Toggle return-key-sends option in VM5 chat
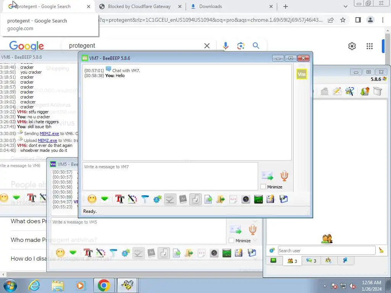The image size is (391, 293). click(164, 253)
